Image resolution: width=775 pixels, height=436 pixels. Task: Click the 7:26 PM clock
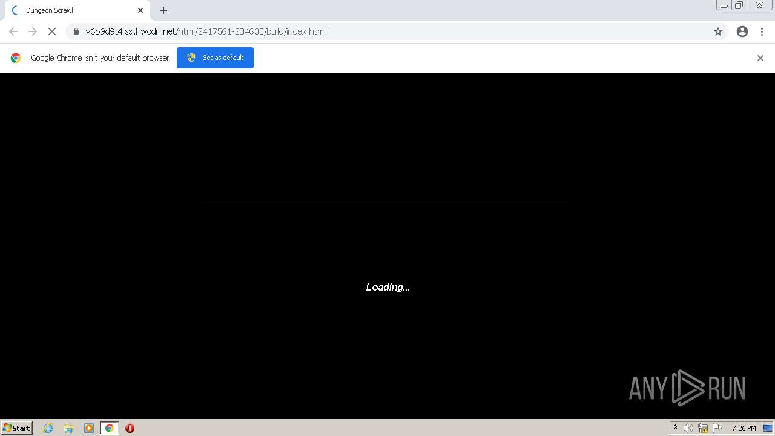tap(744, 428)
